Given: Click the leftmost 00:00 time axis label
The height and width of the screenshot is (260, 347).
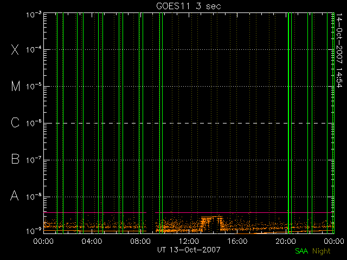Looking at the screenshot, I should click(43, 241).
